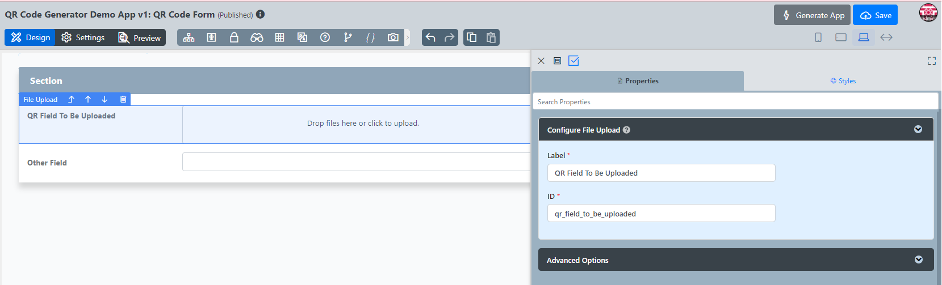Click the hierarchy tree icon in toolbar
Screen dimensions: 942x285
[x=189, y=37]
